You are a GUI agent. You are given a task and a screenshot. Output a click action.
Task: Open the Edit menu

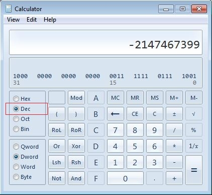pos(32,20)
